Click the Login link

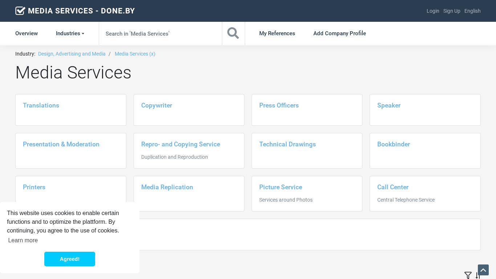tap(433, 11)
